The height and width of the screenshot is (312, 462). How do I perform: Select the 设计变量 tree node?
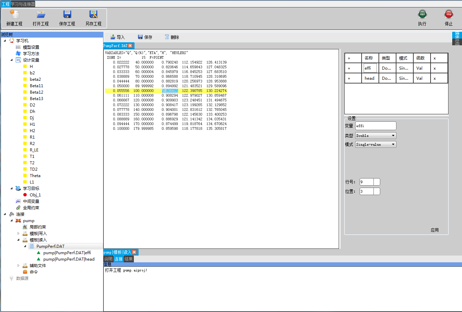[x=31, y=60]
